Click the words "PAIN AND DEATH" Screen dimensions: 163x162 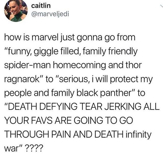(87, 134)
